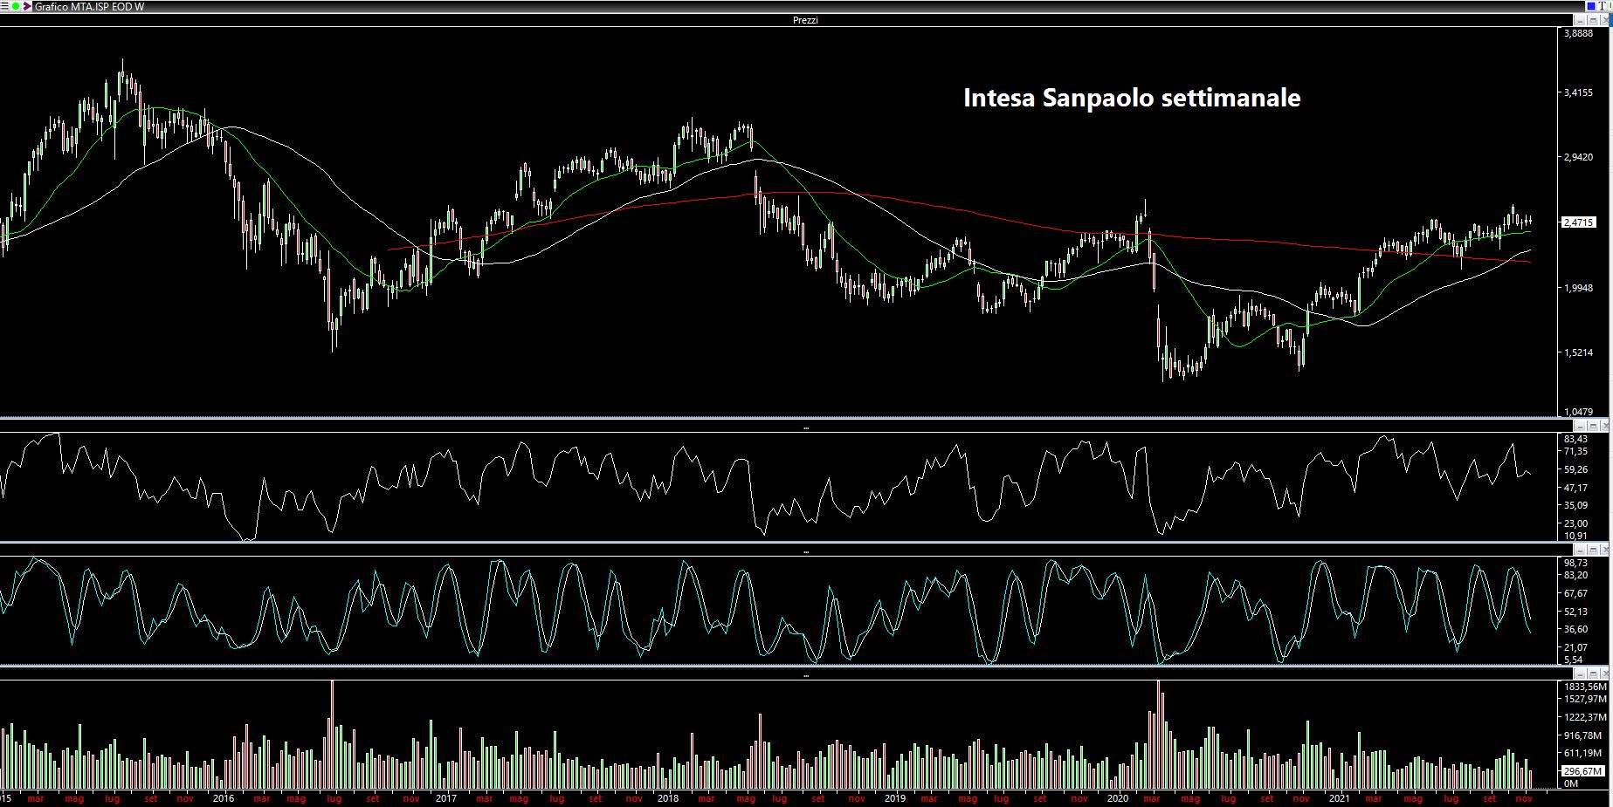Click the 1833,56M volume axis value
This screenshot has width=1613, height=807.
1585,687
